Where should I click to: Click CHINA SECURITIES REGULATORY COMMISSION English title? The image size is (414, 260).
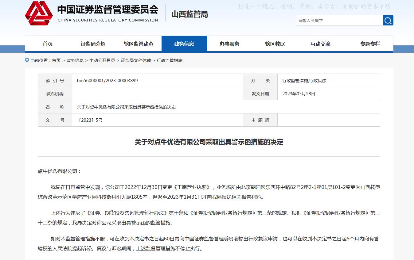tap(108, 20)
